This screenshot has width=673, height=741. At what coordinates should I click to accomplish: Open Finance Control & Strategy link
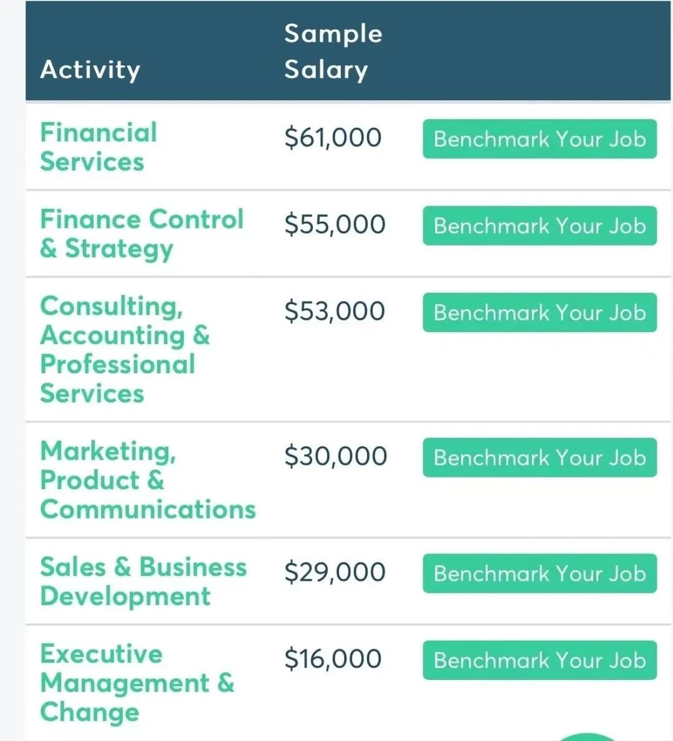[x=141, y=234]
